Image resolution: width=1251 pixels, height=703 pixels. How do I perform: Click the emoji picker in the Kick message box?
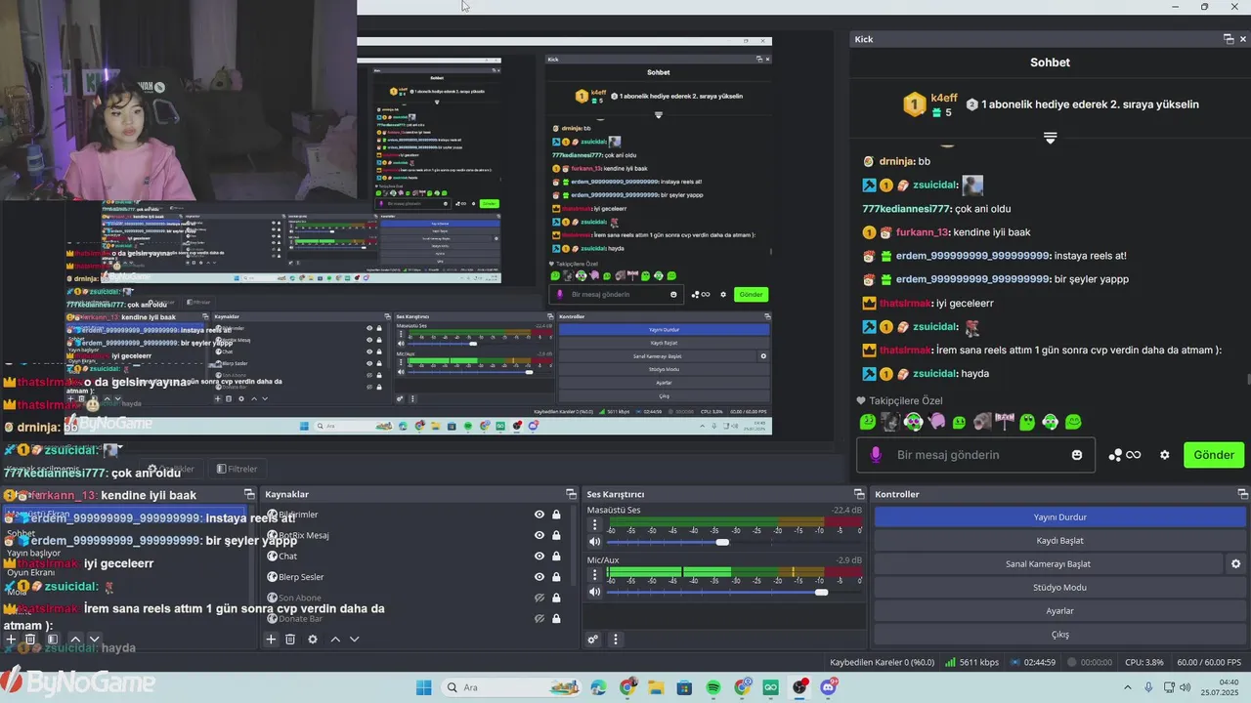tap(1077, 455)
